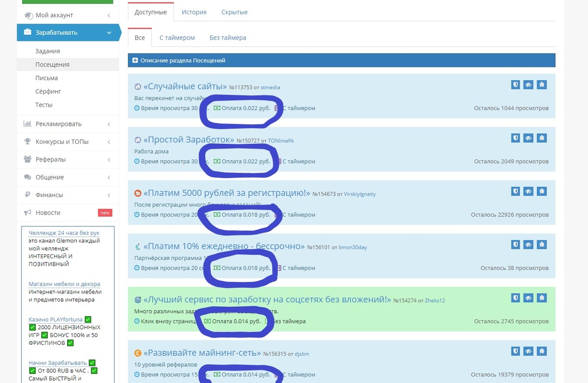The height and width of the screenshot is (383, 588).
Task: Hide the «Платим 10% ежедневно» ad using its eye toggle
Action: pyautogui.click(x=528, y=244)
